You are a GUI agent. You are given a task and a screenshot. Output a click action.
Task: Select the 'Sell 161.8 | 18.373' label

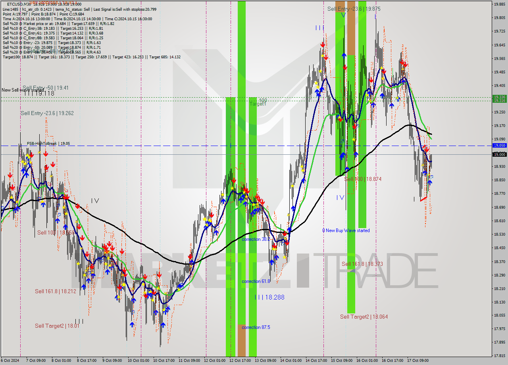pos(362,264)
